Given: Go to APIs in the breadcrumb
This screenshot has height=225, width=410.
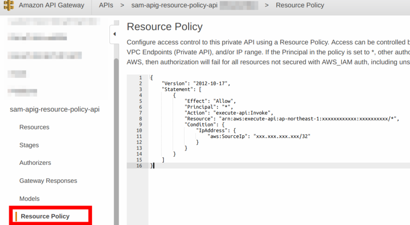Looking at the screenshot, I should (106, 5).
